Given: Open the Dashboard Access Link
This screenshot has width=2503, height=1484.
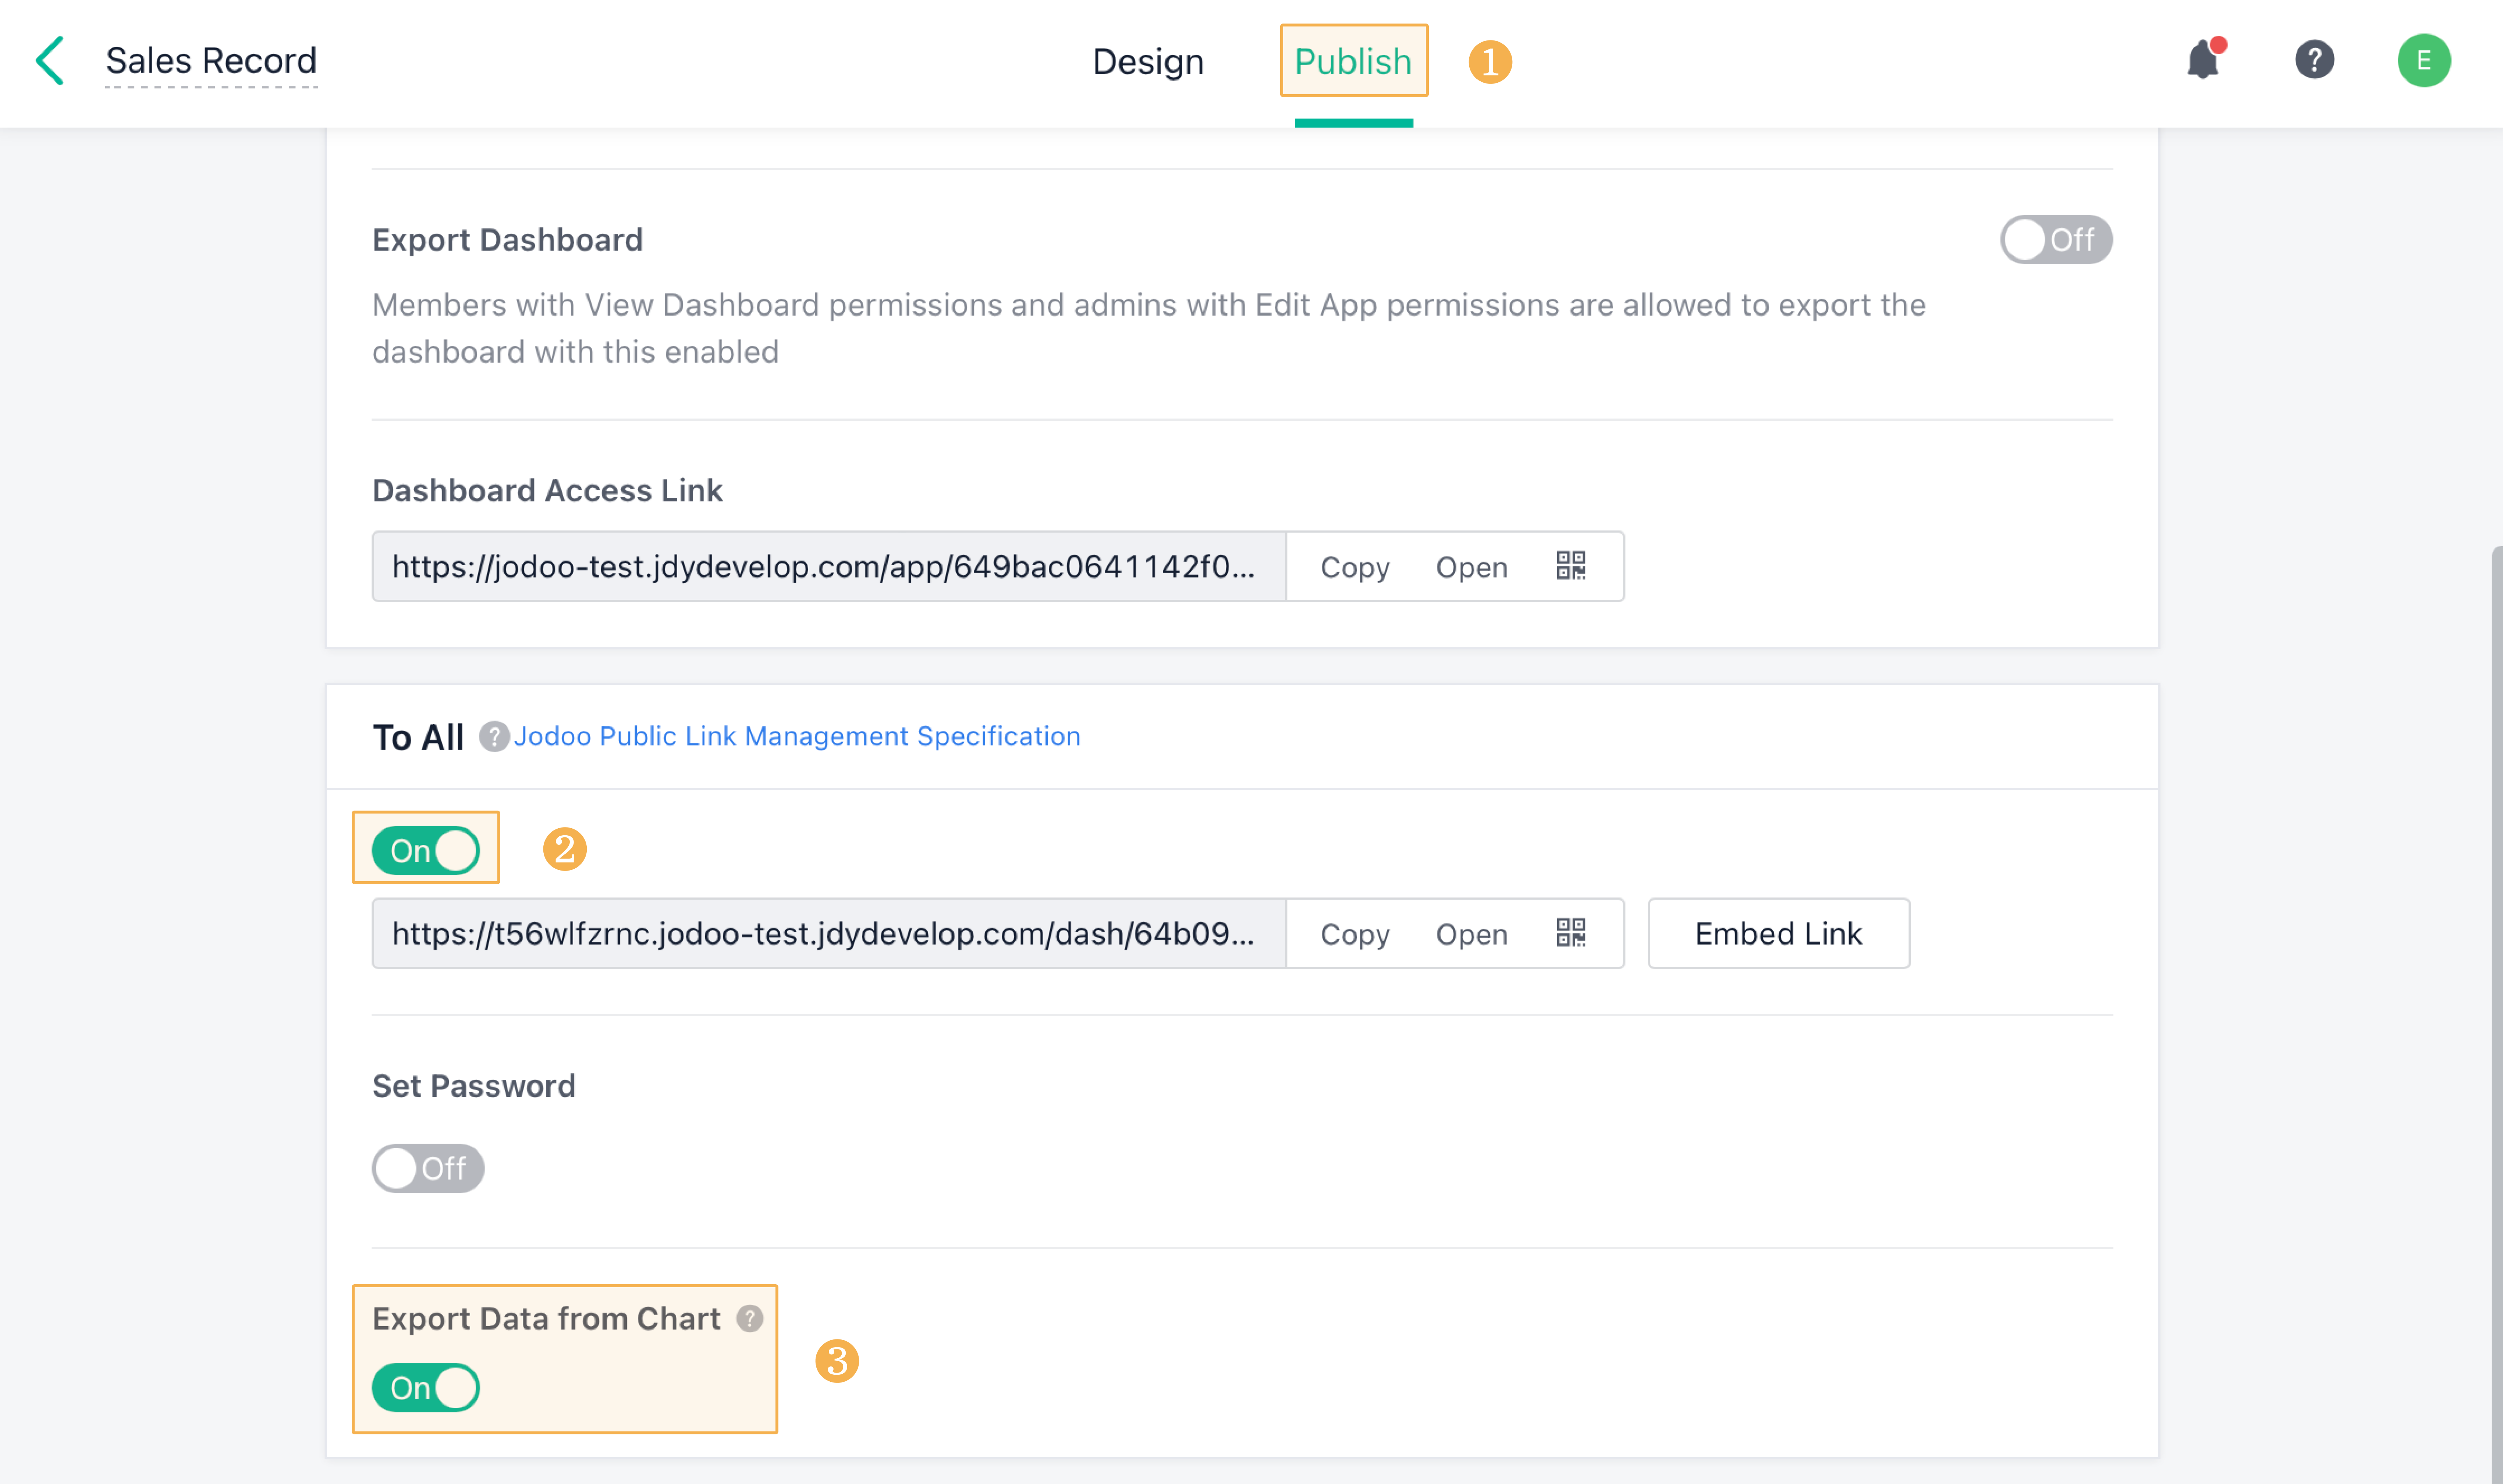Looking at the screenshot, I should [1471, 567].
